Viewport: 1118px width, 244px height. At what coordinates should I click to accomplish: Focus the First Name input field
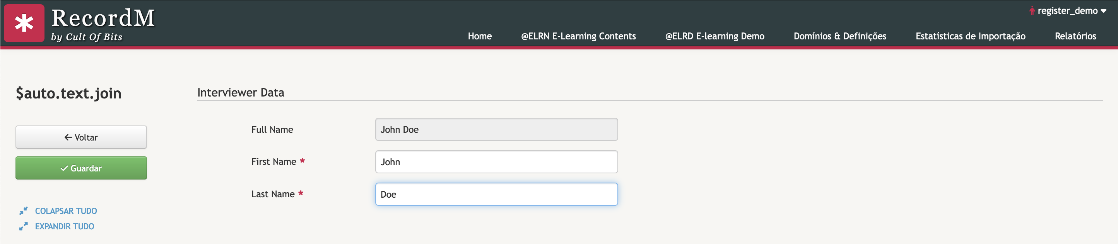(x=496, y=162)
